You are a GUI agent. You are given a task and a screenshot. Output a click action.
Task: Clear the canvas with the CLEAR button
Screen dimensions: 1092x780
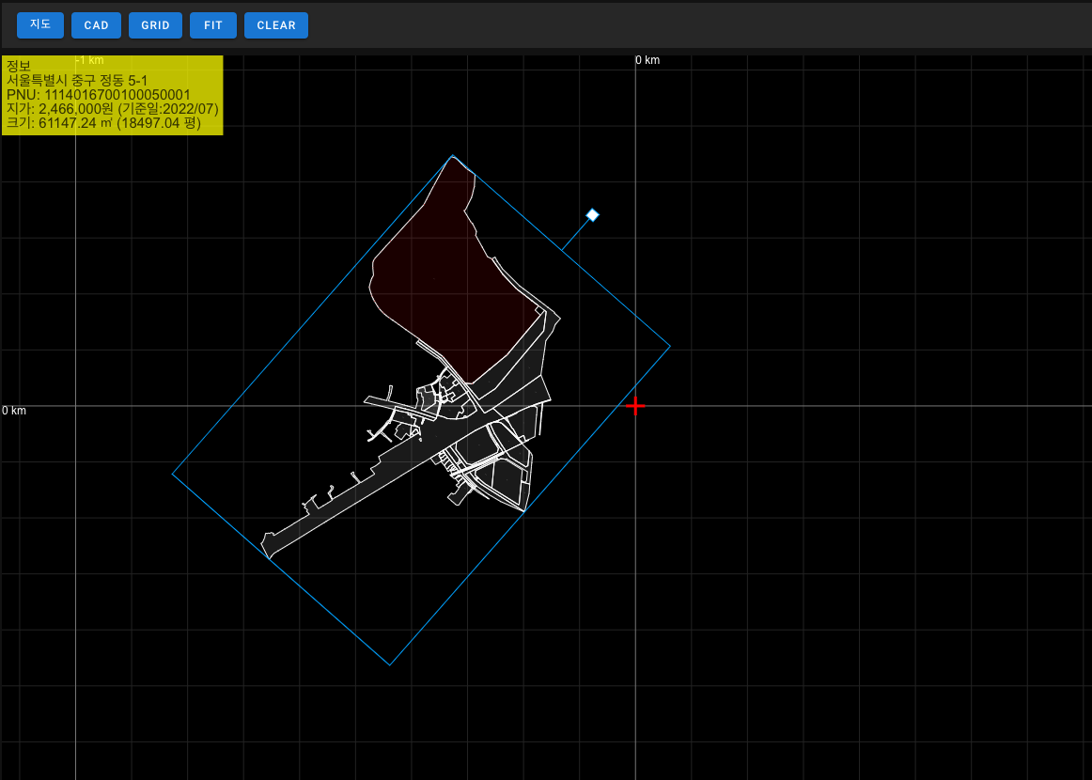[x=276, y=25]
